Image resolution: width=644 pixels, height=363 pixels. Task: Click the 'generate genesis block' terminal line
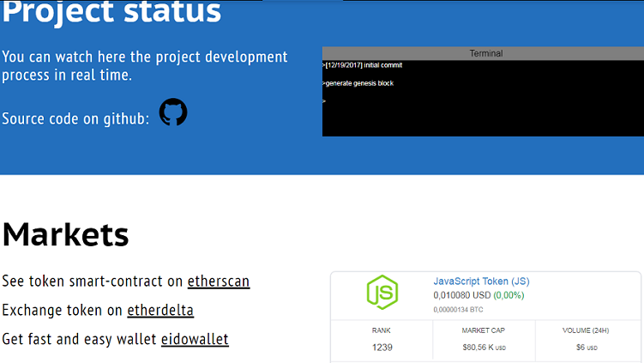click(x=358, y=83)
